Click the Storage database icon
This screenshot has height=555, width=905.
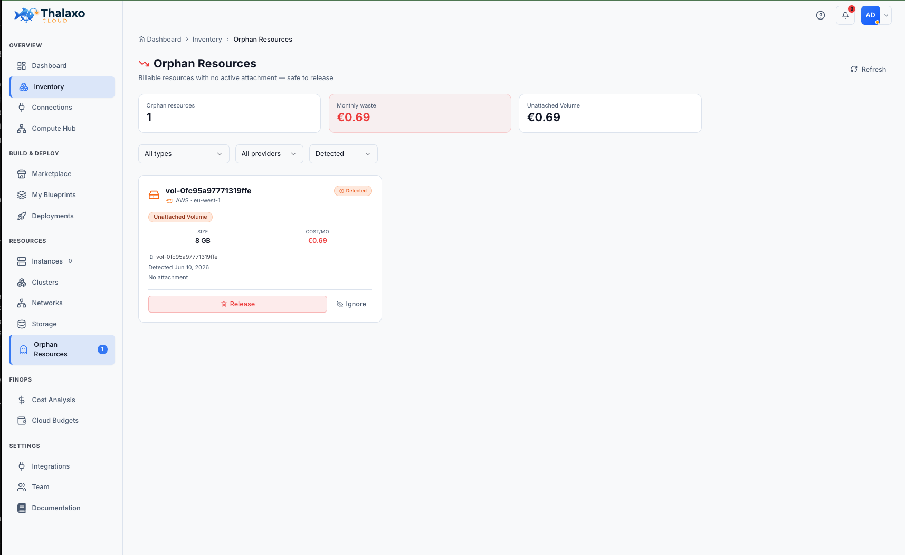click(x=22, y=324)
